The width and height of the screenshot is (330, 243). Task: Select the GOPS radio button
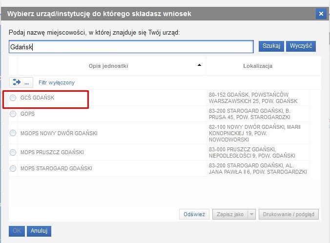(13, 114)
